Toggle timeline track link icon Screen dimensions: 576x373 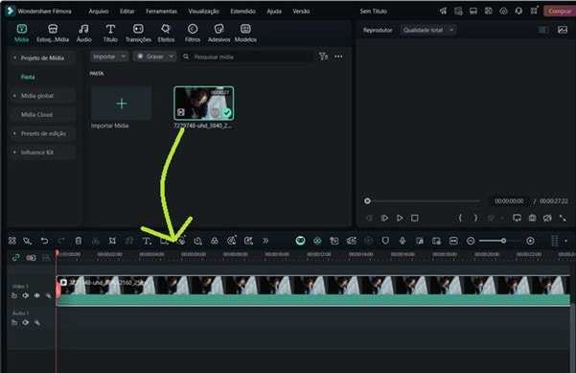15,258
